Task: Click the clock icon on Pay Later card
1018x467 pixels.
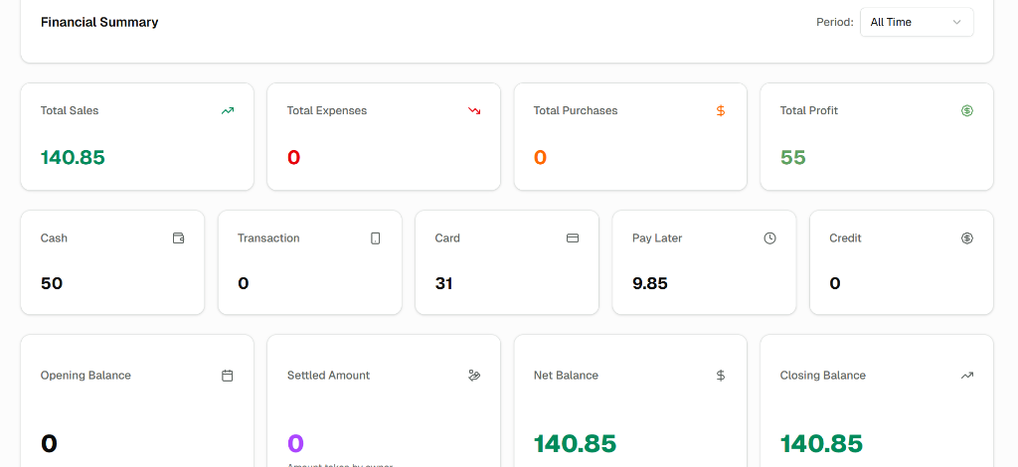Action: (x=770, y=238)
